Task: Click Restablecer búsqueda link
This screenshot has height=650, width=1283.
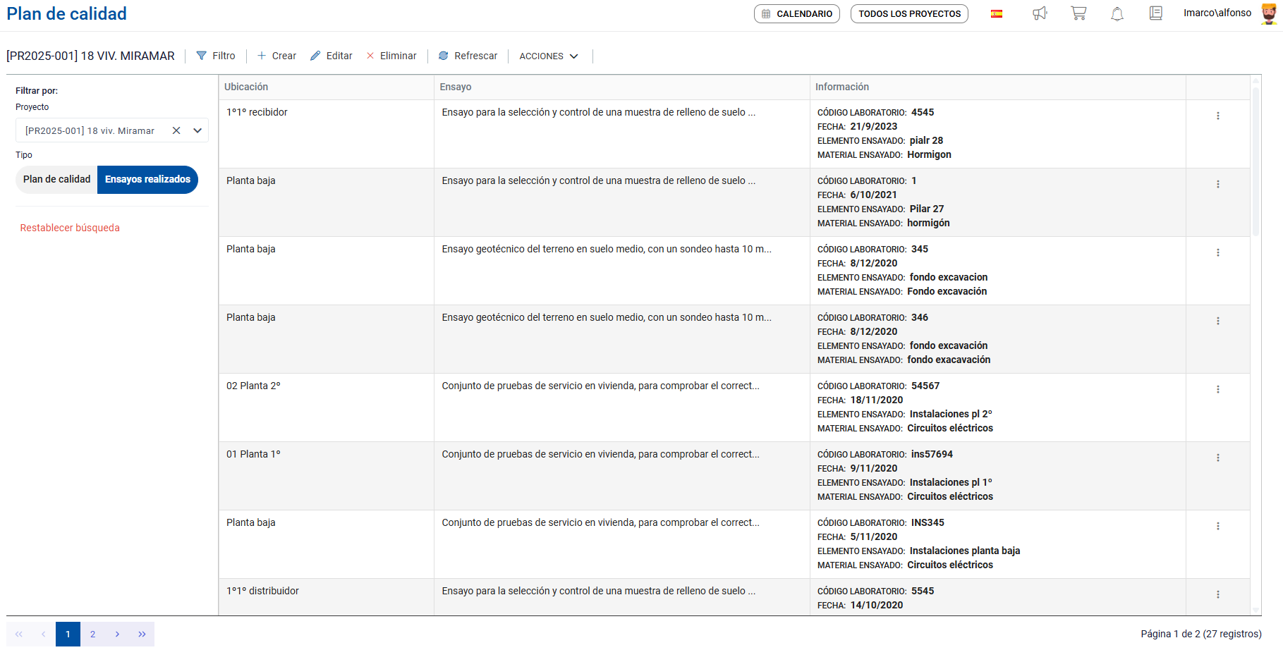Action: [70, 228]
